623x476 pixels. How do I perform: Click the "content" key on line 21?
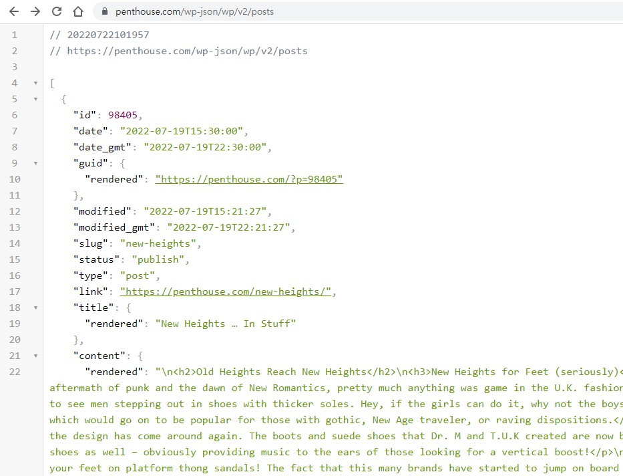[99, 356]
